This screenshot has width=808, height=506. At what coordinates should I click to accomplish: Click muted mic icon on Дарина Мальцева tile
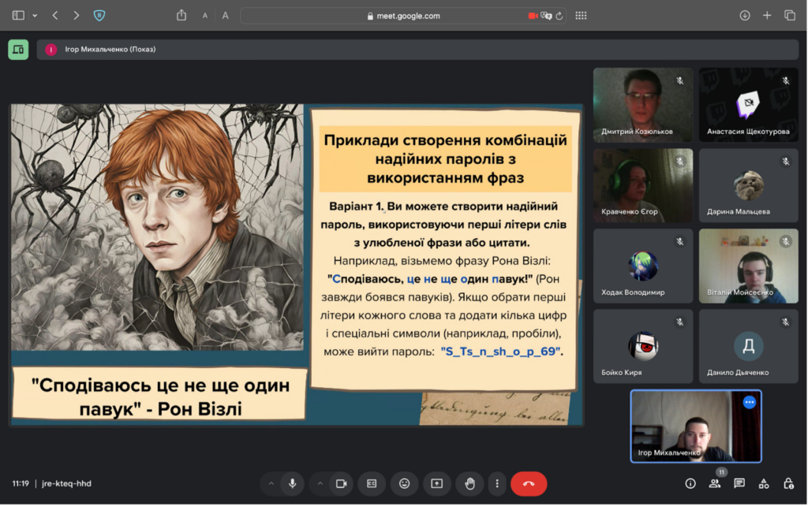pos(786,161)
